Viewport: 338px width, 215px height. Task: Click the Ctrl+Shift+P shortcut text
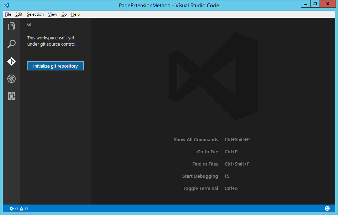click(237, 140)
